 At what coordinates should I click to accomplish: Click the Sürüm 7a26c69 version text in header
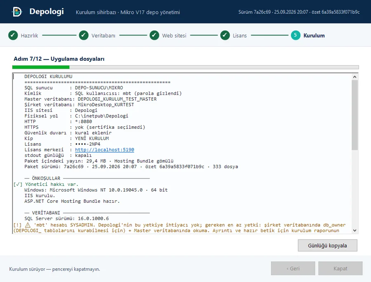[x=299, y=12]
